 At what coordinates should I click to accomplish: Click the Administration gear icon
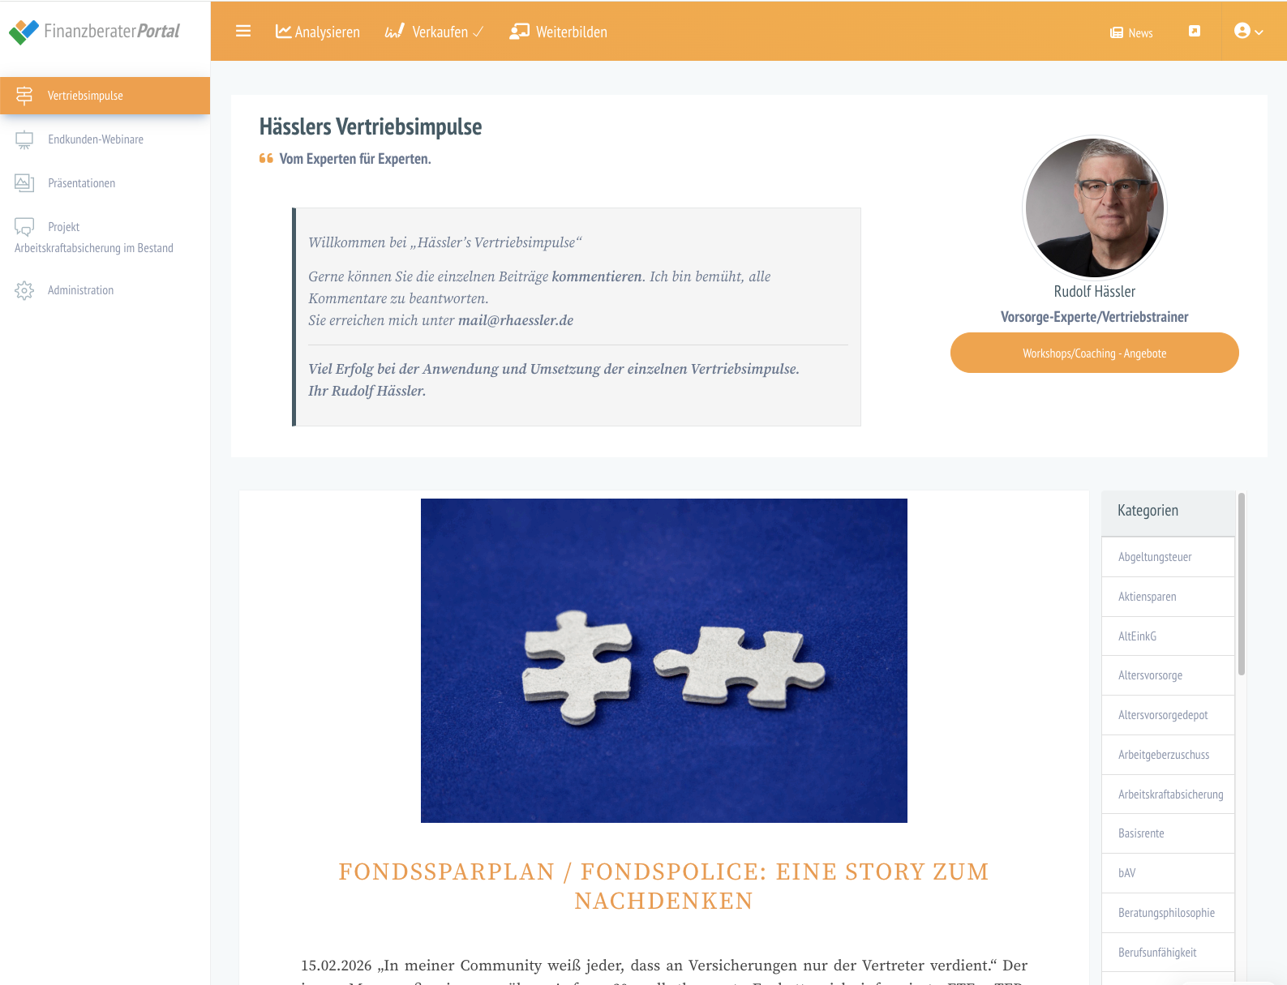click(24, 290)
